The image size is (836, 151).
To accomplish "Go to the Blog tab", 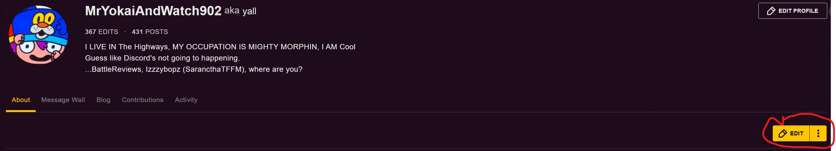I will 103,100.
